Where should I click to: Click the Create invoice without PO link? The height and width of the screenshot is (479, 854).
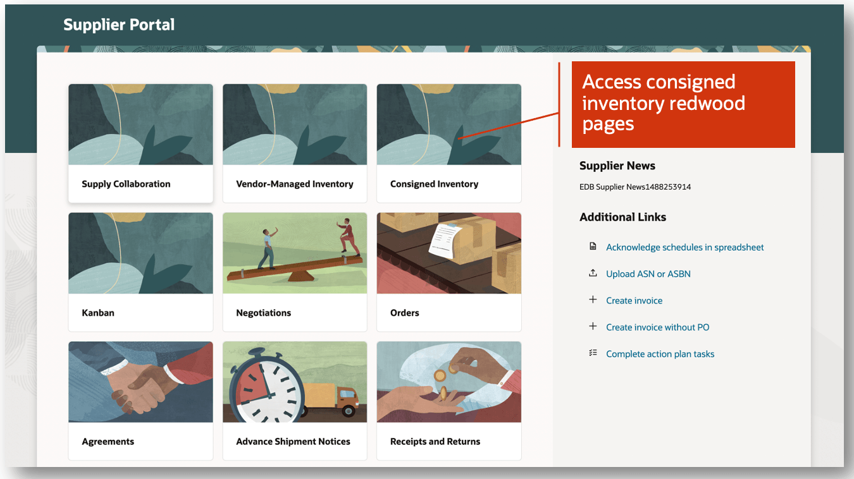(x=657, y=327)
